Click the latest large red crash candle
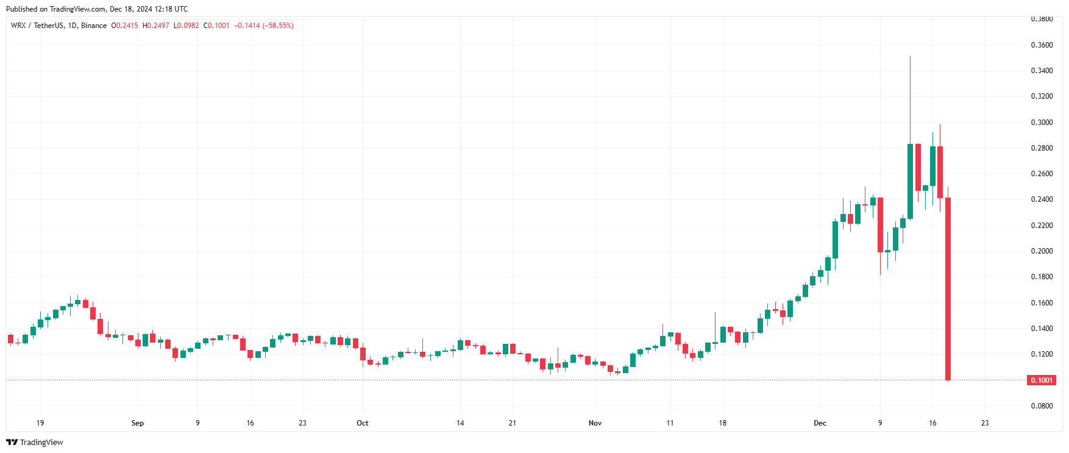 coord(948,289)
